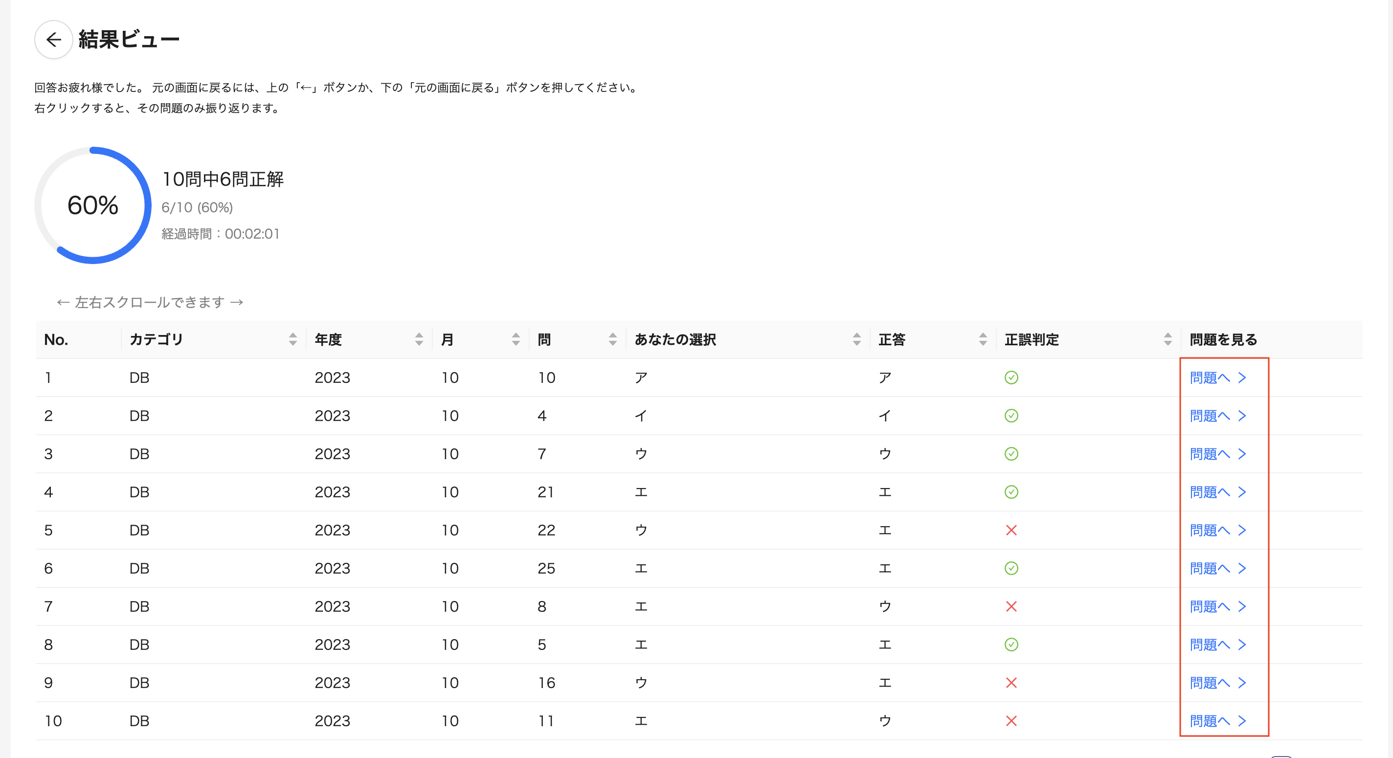Click the green check icon in row 6

pyautogui.click(x=1011, y=568)
